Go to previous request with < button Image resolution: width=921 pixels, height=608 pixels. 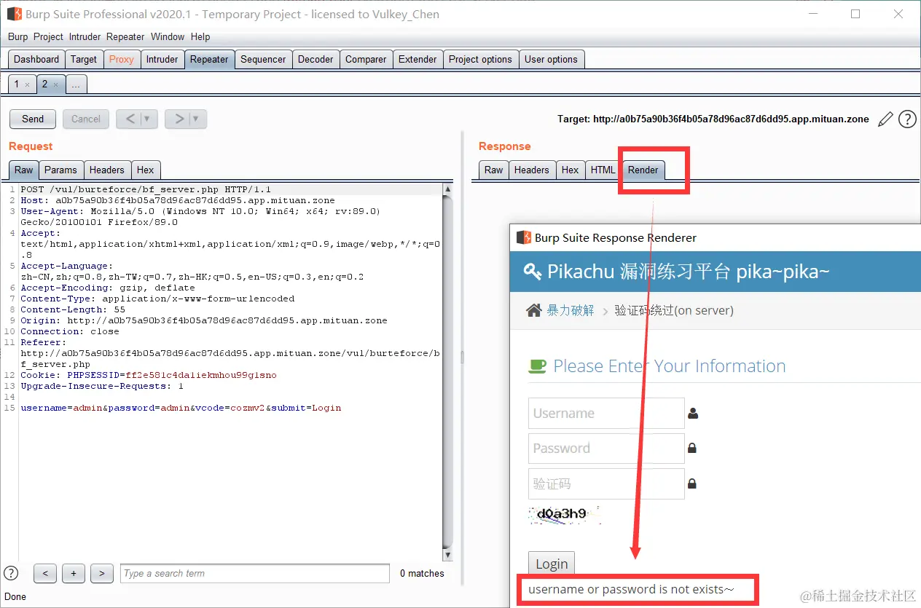click(x=130, y=119)
